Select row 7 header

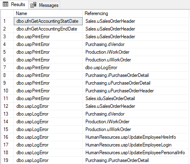(x=7, y=68)
